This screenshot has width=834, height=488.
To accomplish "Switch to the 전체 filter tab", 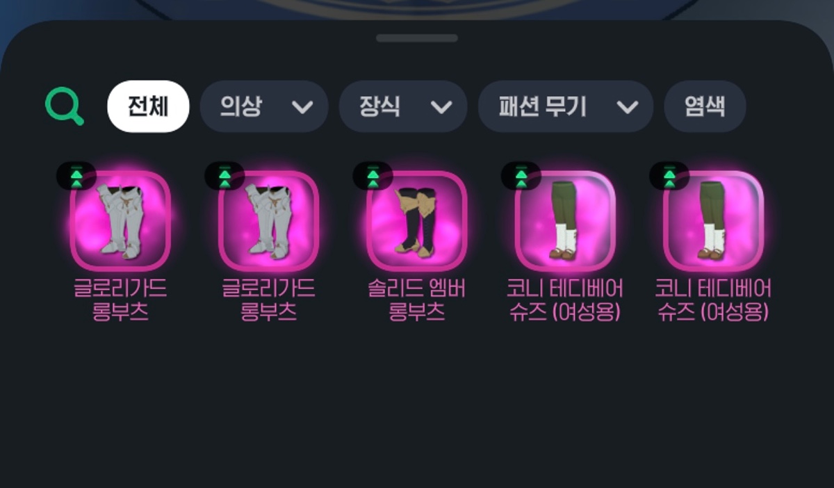I will [148, 106].
